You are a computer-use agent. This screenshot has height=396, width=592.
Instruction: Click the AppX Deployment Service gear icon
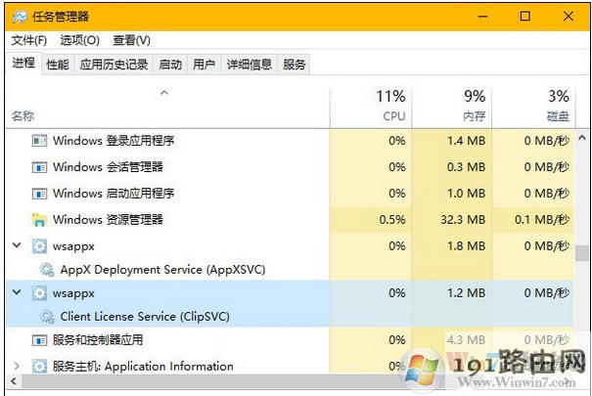(x=46, y=269)
